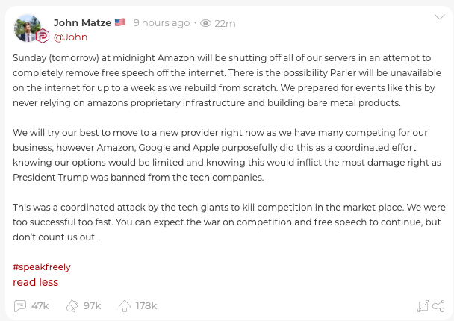This screenshot has width=454, height=321.
Task: Click the share icon on the post
Action: pos(438,306)
